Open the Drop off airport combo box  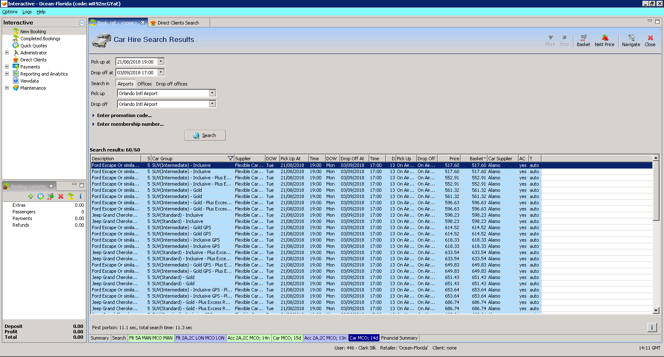(212, 104)
